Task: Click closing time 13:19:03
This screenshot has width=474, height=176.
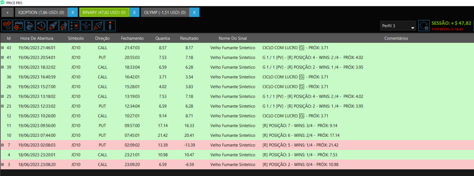Action: [x=132, y=97]
